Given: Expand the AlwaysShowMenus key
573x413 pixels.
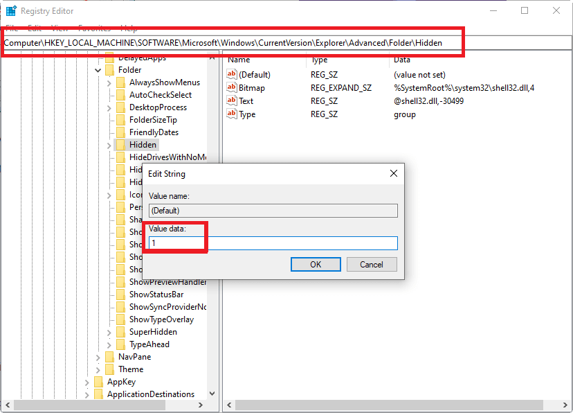Looking at the screenshot, I should [109, 83].
